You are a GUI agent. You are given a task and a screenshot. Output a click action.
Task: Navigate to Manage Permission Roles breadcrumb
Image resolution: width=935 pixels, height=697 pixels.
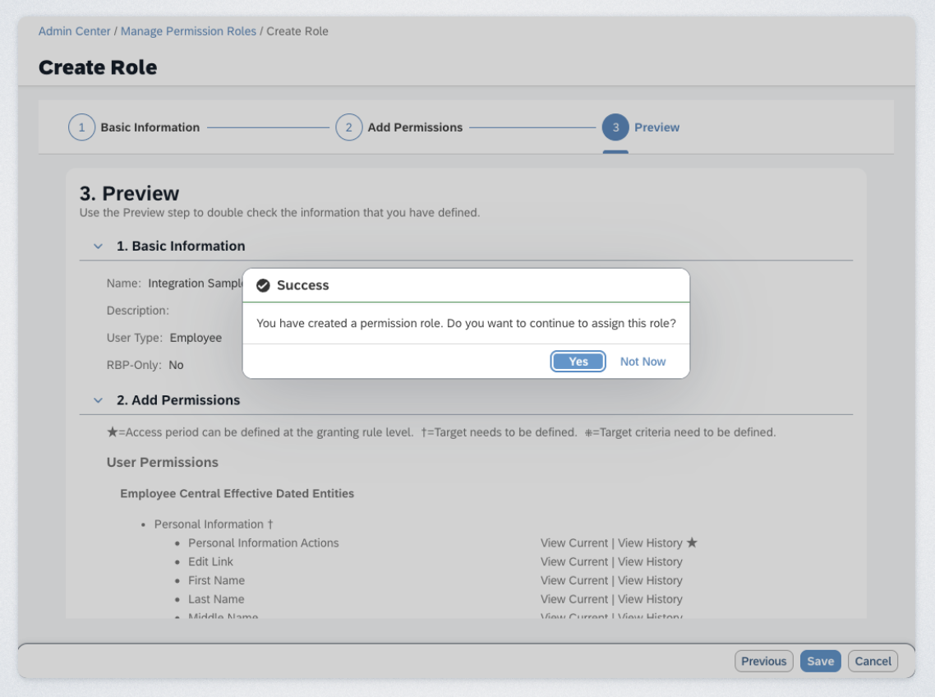(188, 31)
